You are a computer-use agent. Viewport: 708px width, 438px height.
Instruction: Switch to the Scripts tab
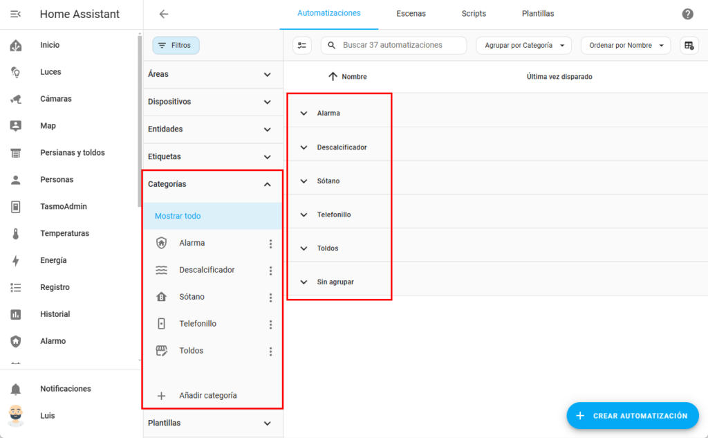474,14
